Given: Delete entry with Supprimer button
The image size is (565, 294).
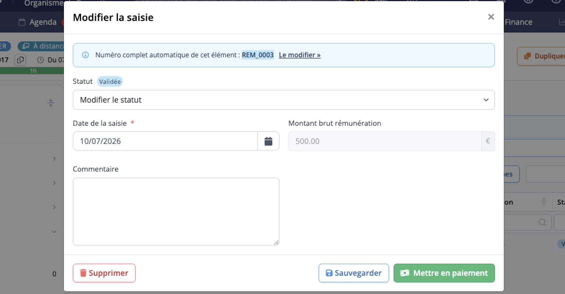Looking at the screenshot, I should 104,273.
